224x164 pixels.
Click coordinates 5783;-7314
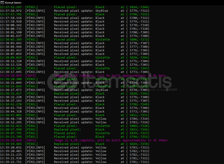[139, 122]
